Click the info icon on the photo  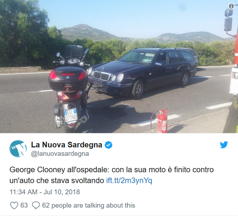tap(231, 6)
